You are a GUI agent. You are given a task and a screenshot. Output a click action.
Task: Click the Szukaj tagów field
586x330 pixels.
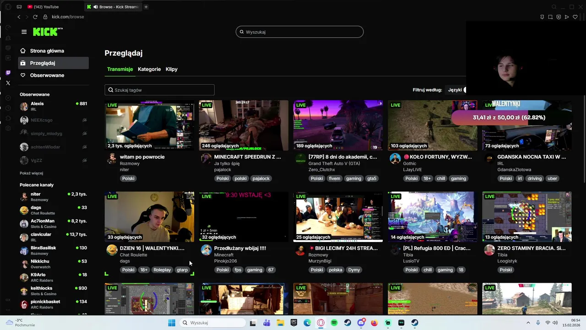[x=159, y=90]
